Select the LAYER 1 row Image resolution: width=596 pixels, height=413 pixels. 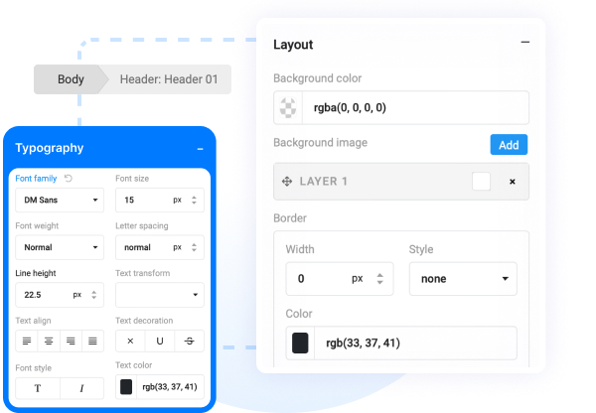[x=401, y=182]
